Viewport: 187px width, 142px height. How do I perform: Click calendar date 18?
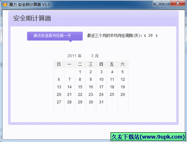[112, 87]
